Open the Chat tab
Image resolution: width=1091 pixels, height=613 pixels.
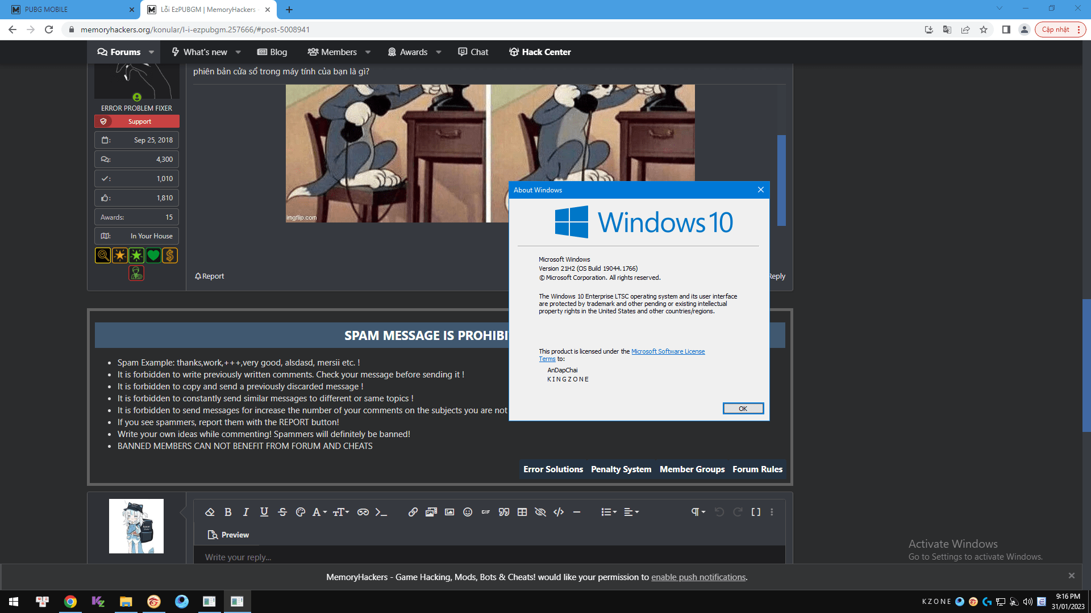(473, 52)
